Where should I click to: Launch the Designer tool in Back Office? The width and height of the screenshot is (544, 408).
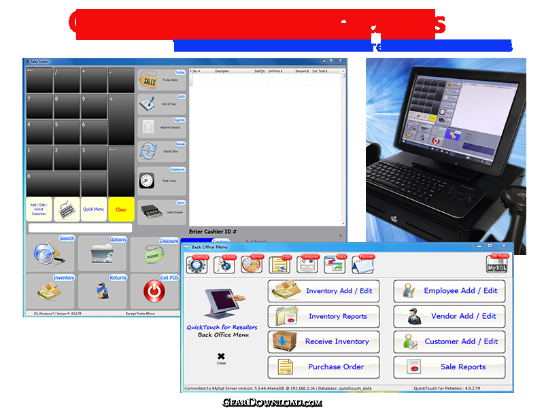click(308, 265)
